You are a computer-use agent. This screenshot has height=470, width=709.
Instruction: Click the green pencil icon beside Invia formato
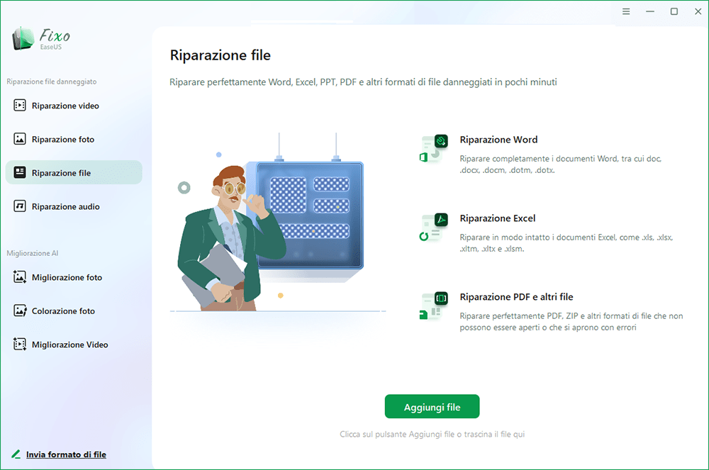pos(16,454)
